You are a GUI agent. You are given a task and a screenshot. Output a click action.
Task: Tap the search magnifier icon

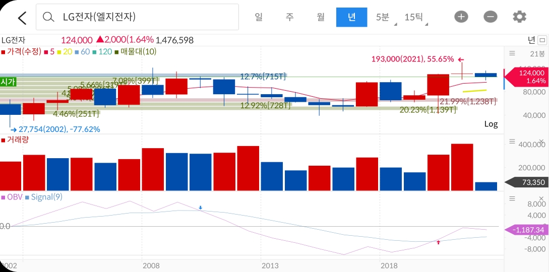click(48, 17)
